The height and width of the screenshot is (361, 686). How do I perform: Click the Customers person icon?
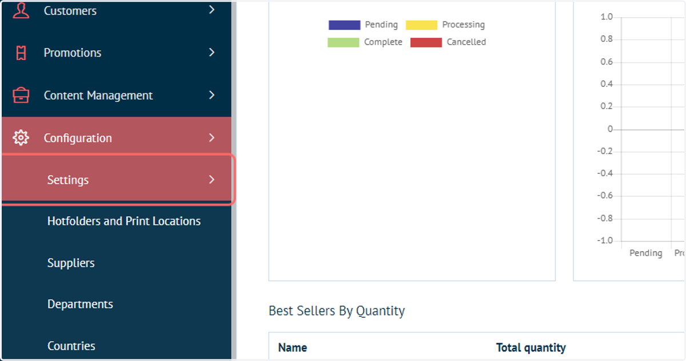pyautogui.click(x=21, y=10)
